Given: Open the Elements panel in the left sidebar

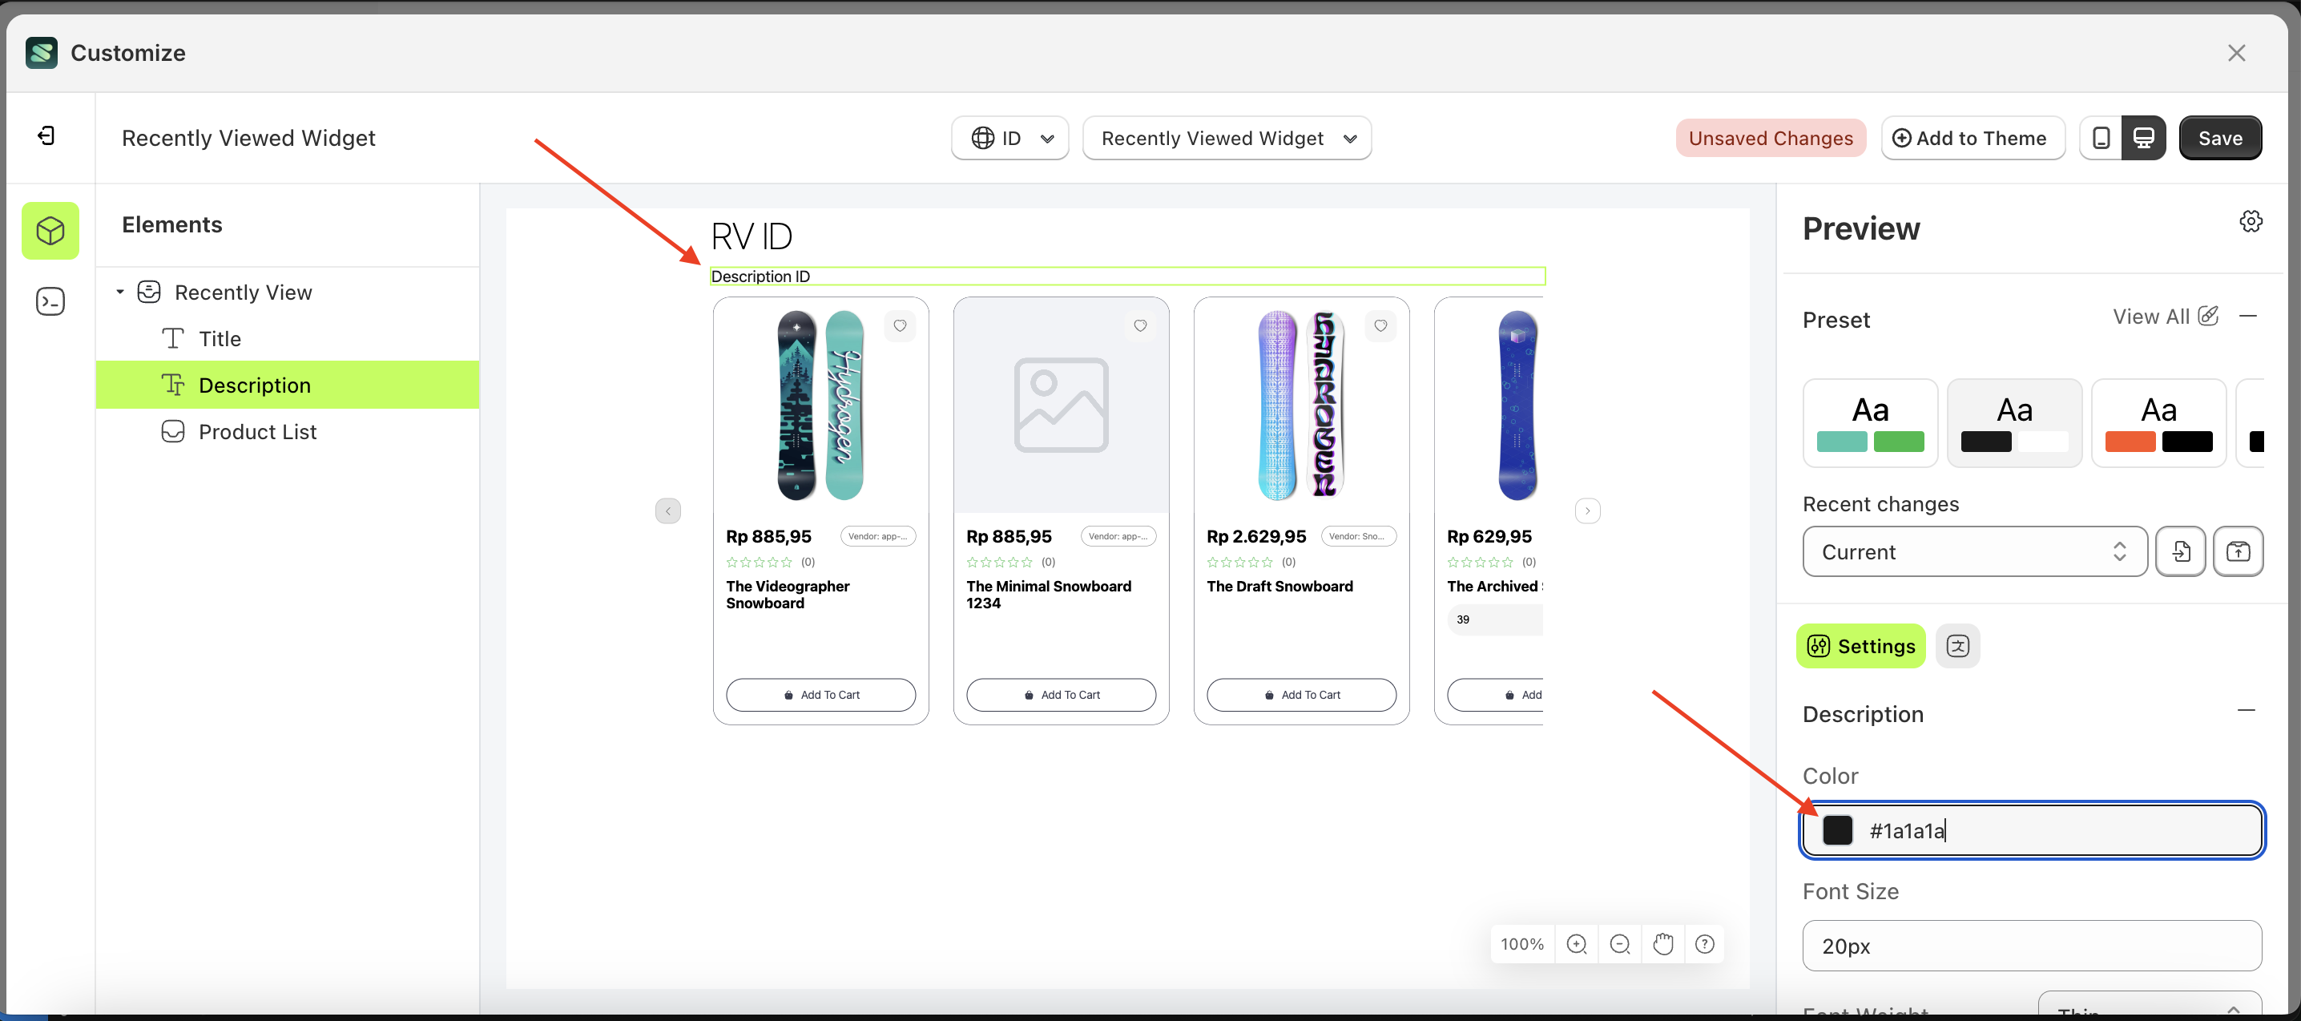Looking at the screenshot, I should (x=50, y=229).
